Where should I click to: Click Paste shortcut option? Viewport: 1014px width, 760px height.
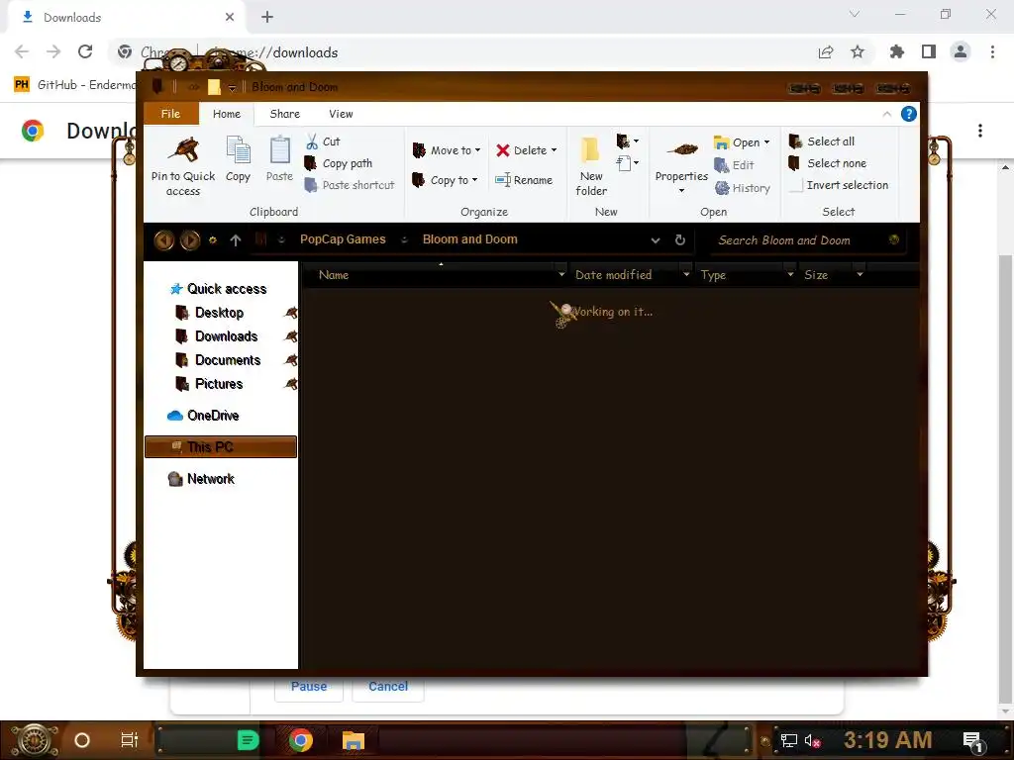350,185
